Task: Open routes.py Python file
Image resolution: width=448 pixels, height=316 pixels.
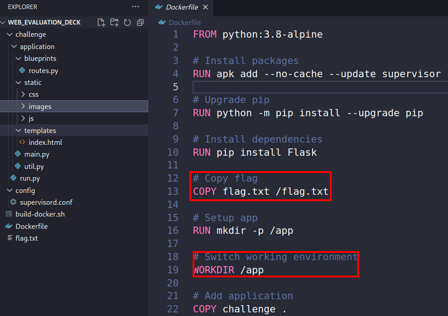Action: (x=43, y=70)
